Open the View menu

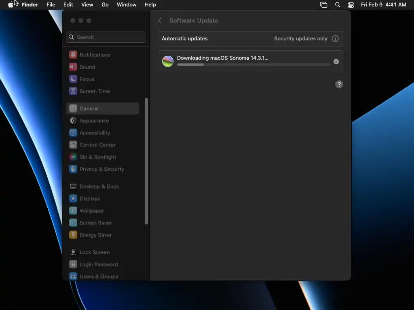click(87, 5)
